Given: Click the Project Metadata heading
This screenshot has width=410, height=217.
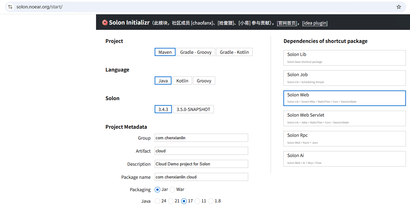Looking at the screenshot, I should tap(126, 127).
